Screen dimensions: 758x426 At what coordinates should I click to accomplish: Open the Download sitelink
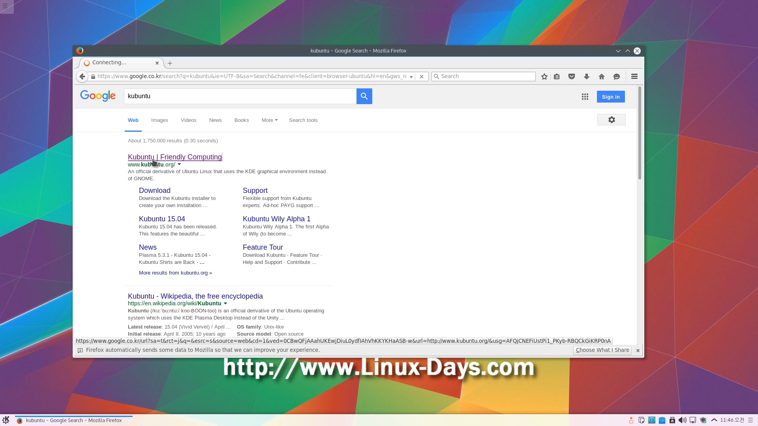point(155,191)
